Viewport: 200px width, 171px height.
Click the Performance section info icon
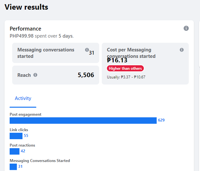tap(186, 28)
